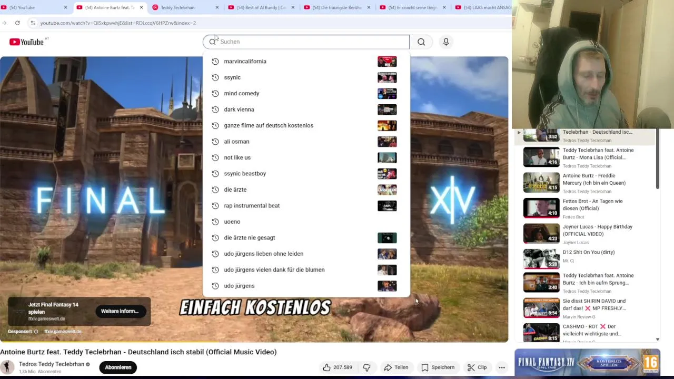The width and height of the screenshot is (674, 379).
Task: Select 'dark vienna' search suggestion
Action: pyautogui.click(x=306, y=109)
